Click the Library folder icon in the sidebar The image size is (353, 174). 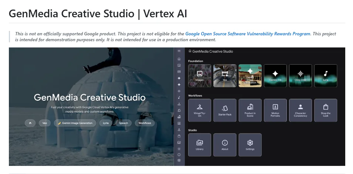coord(179,142)
